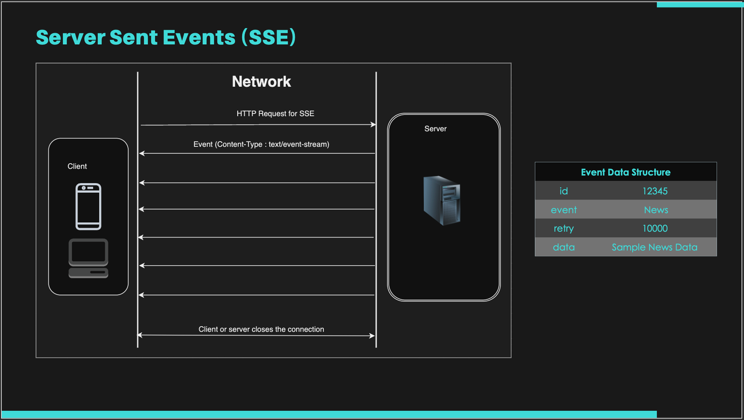Select the event row label

[564, 210]
